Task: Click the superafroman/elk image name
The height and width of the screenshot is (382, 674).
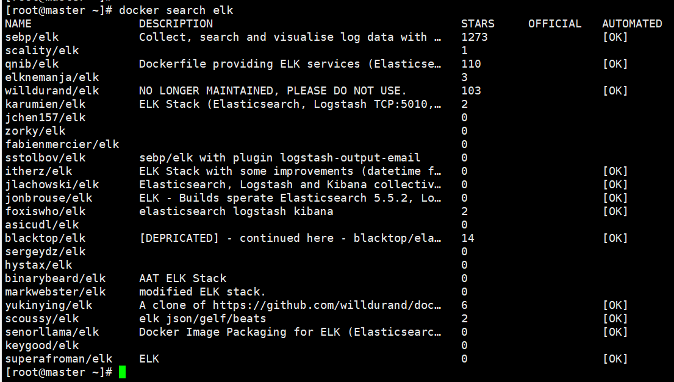Action: pos(59,359)
